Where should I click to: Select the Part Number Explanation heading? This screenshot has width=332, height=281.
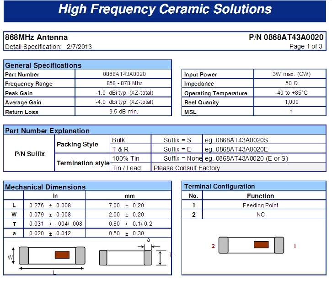(x=47, y=131)
